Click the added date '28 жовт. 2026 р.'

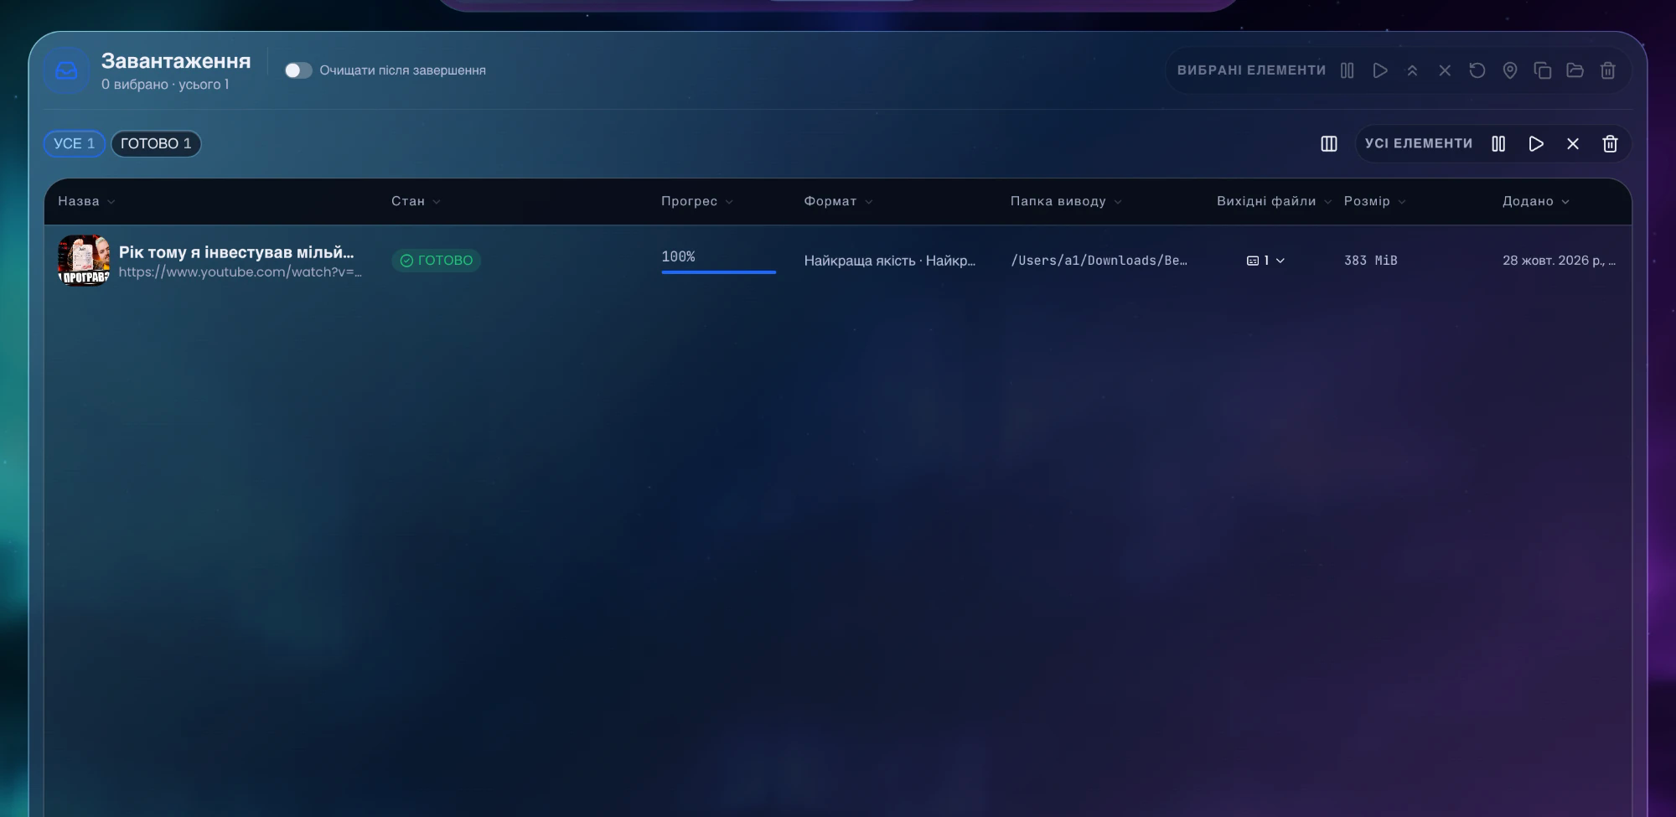click(x=1559, y=261)
